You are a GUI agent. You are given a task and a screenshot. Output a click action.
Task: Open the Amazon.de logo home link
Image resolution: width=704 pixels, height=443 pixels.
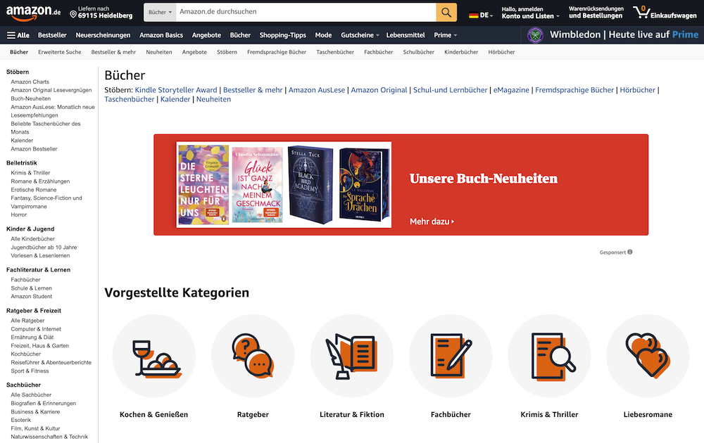pyautogui.click(x=33, y=13)
